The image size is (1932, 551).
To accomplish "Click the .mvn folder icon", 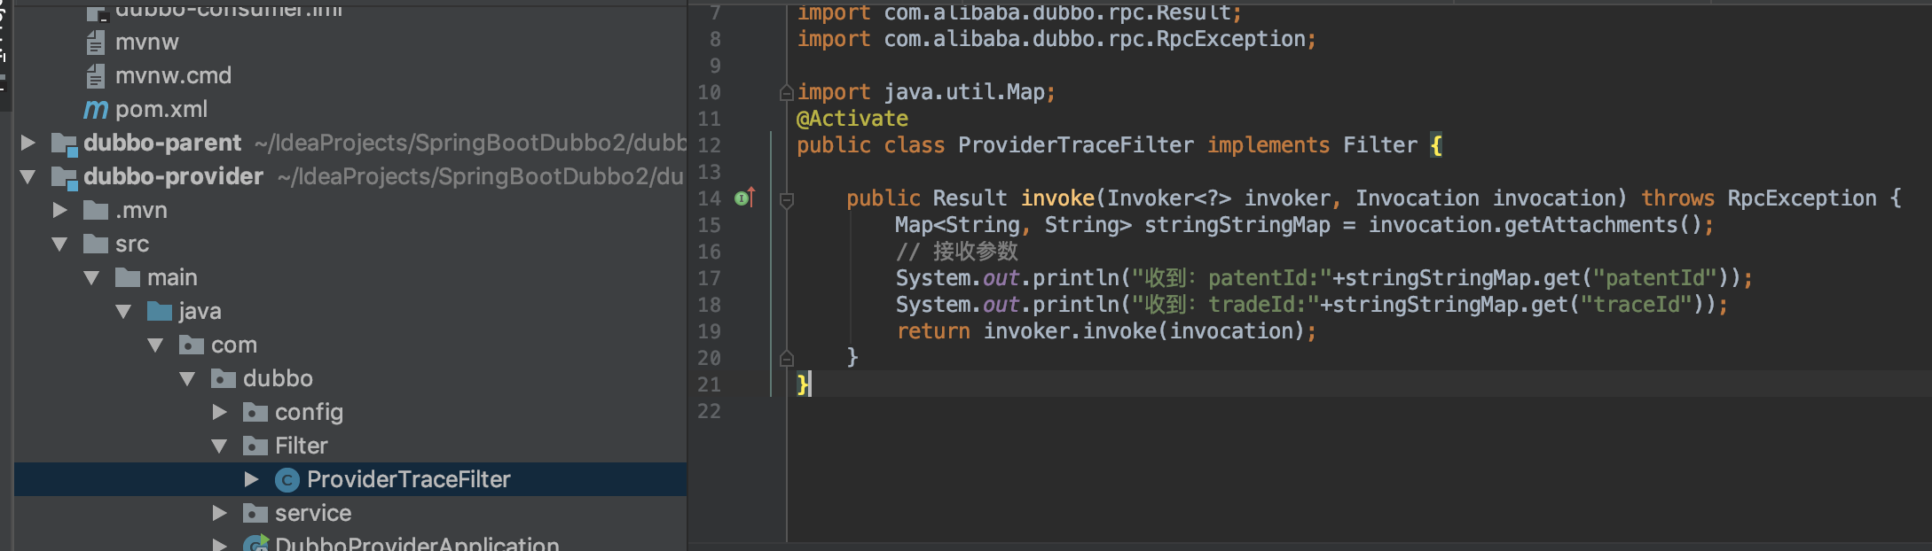I will pos(96,211).
